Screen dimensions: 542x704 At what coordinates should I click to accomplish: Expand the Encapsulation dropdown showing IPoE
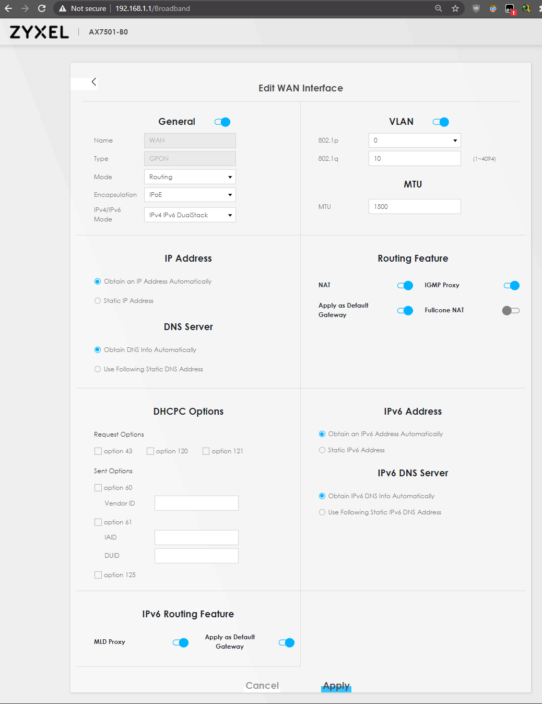190,195
